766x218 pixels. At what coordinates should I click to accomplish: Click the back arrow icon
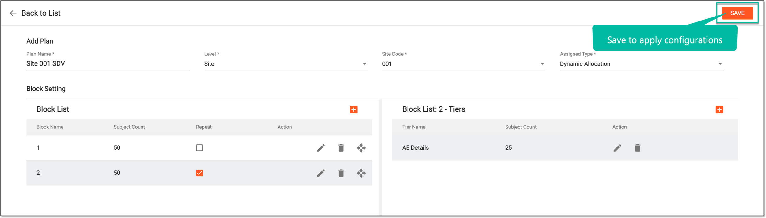point(13,13)
